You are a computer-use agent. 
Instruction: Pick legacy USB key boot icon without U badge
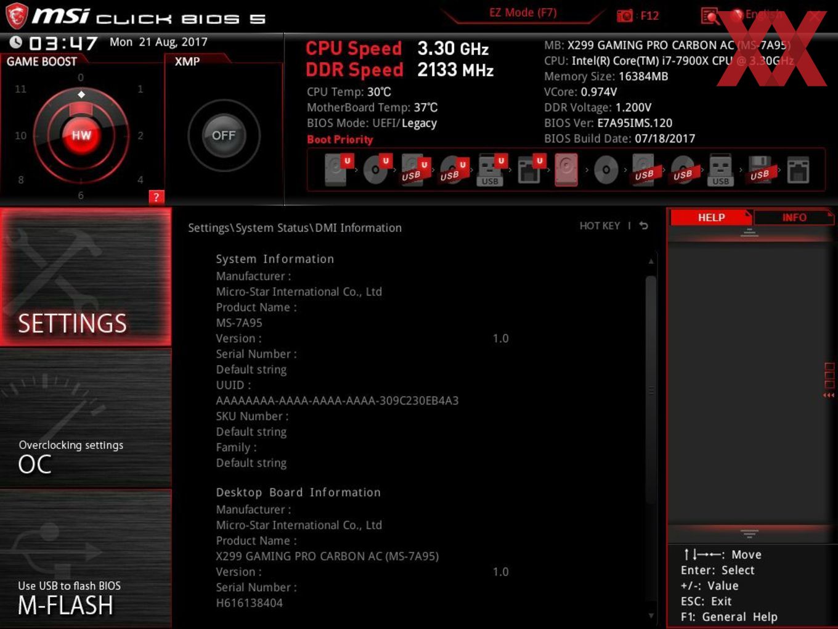[x=720, y=170]
